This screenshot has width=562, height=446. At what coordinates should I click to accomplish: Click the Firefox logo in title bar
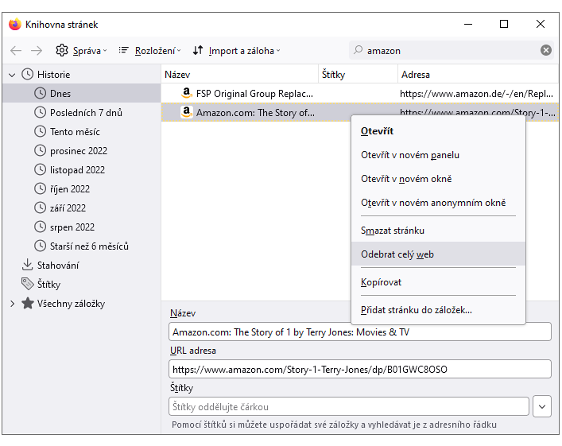[x=15, y=25]
